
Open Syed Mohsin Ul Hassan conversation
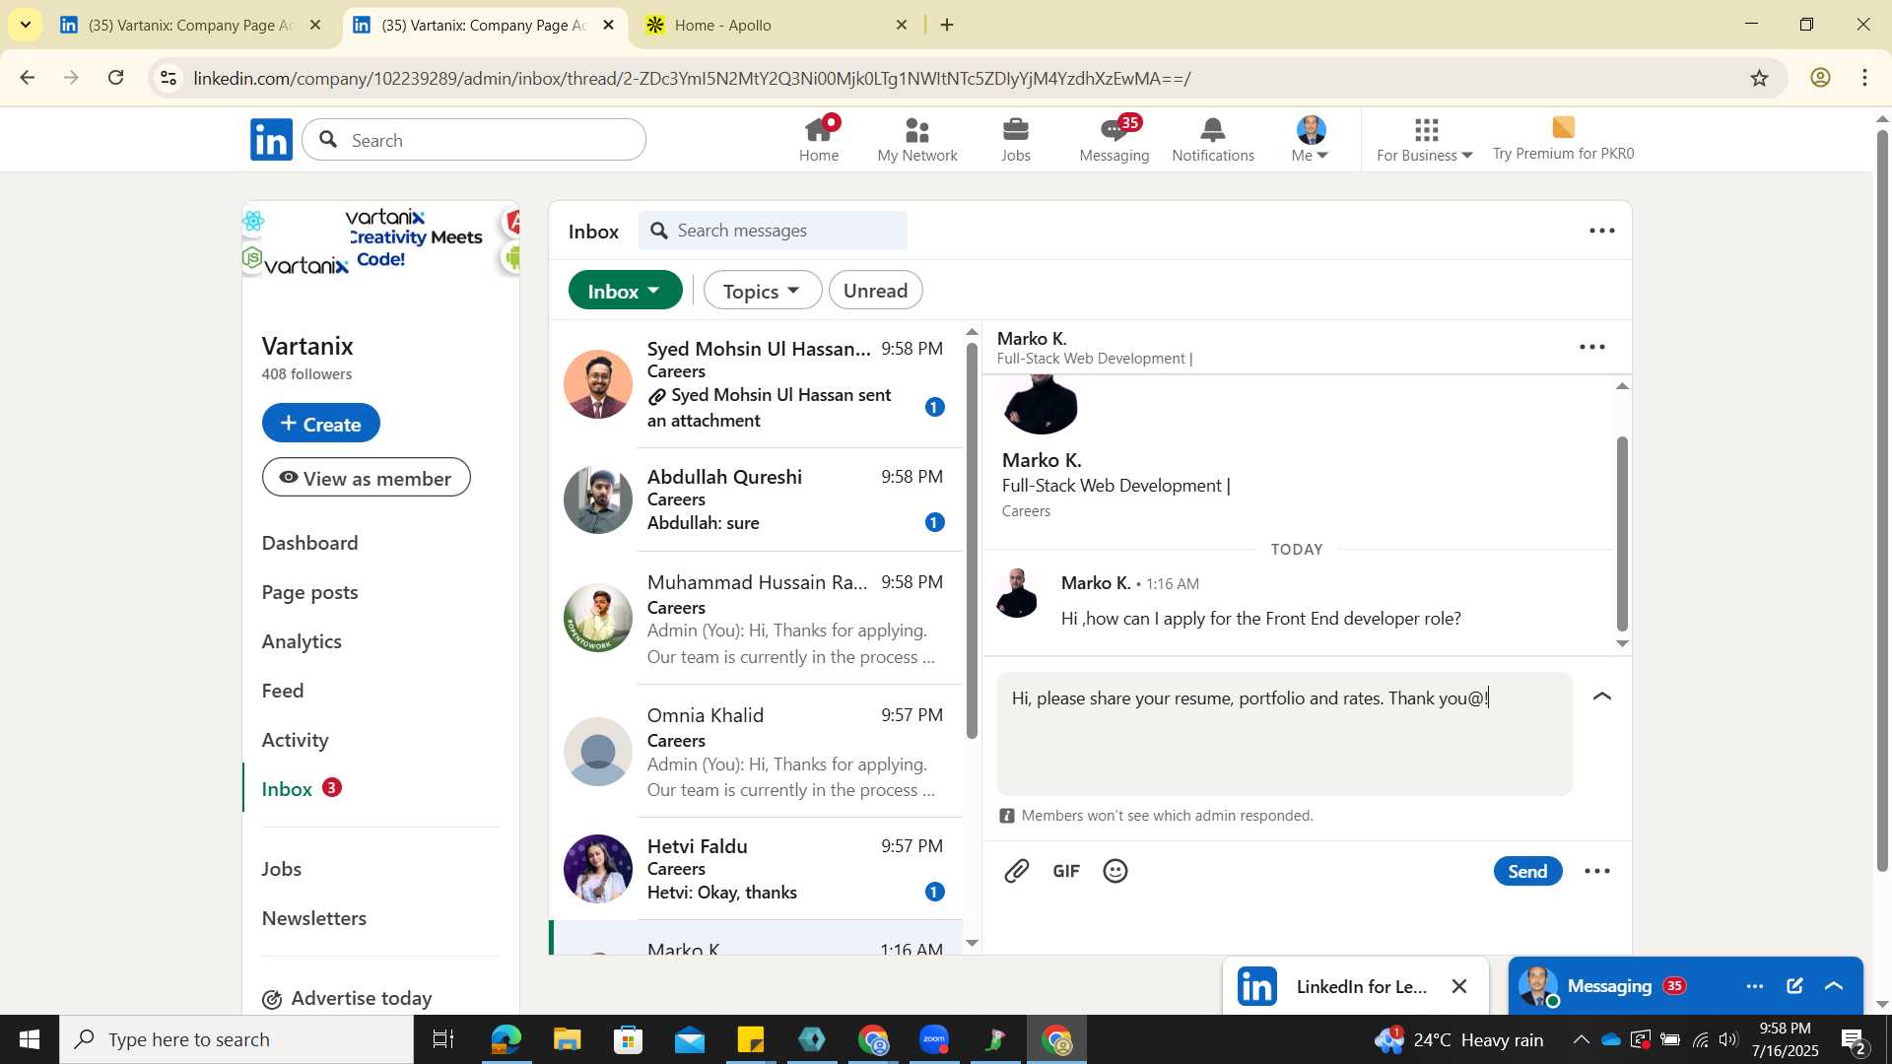(x=756, y=384)
